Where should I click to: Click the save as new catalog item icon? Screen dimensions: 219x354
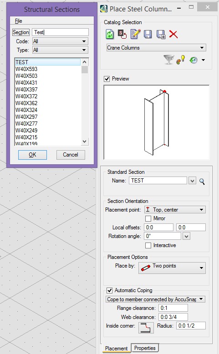(x=161, y=34)
